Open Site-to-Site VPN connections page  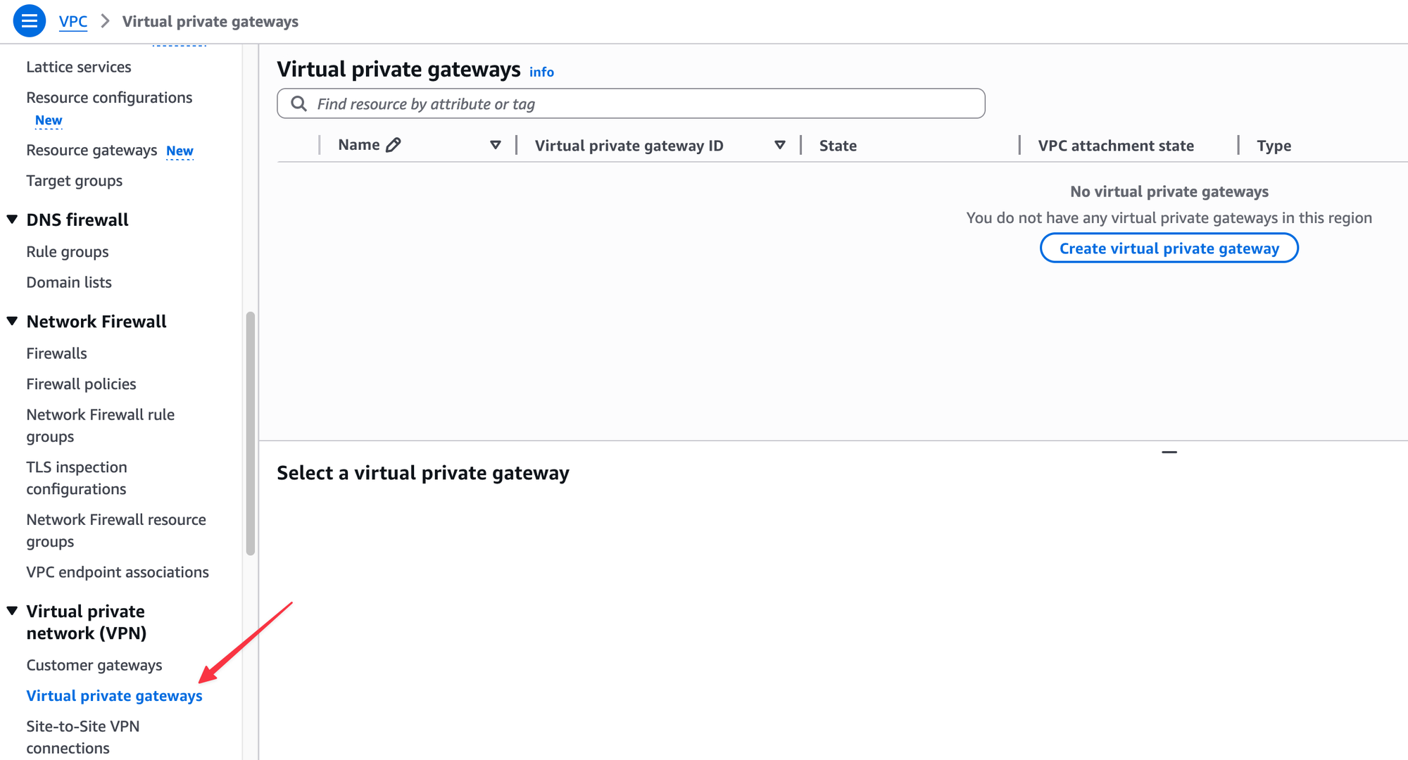click(x=83, y=737)
